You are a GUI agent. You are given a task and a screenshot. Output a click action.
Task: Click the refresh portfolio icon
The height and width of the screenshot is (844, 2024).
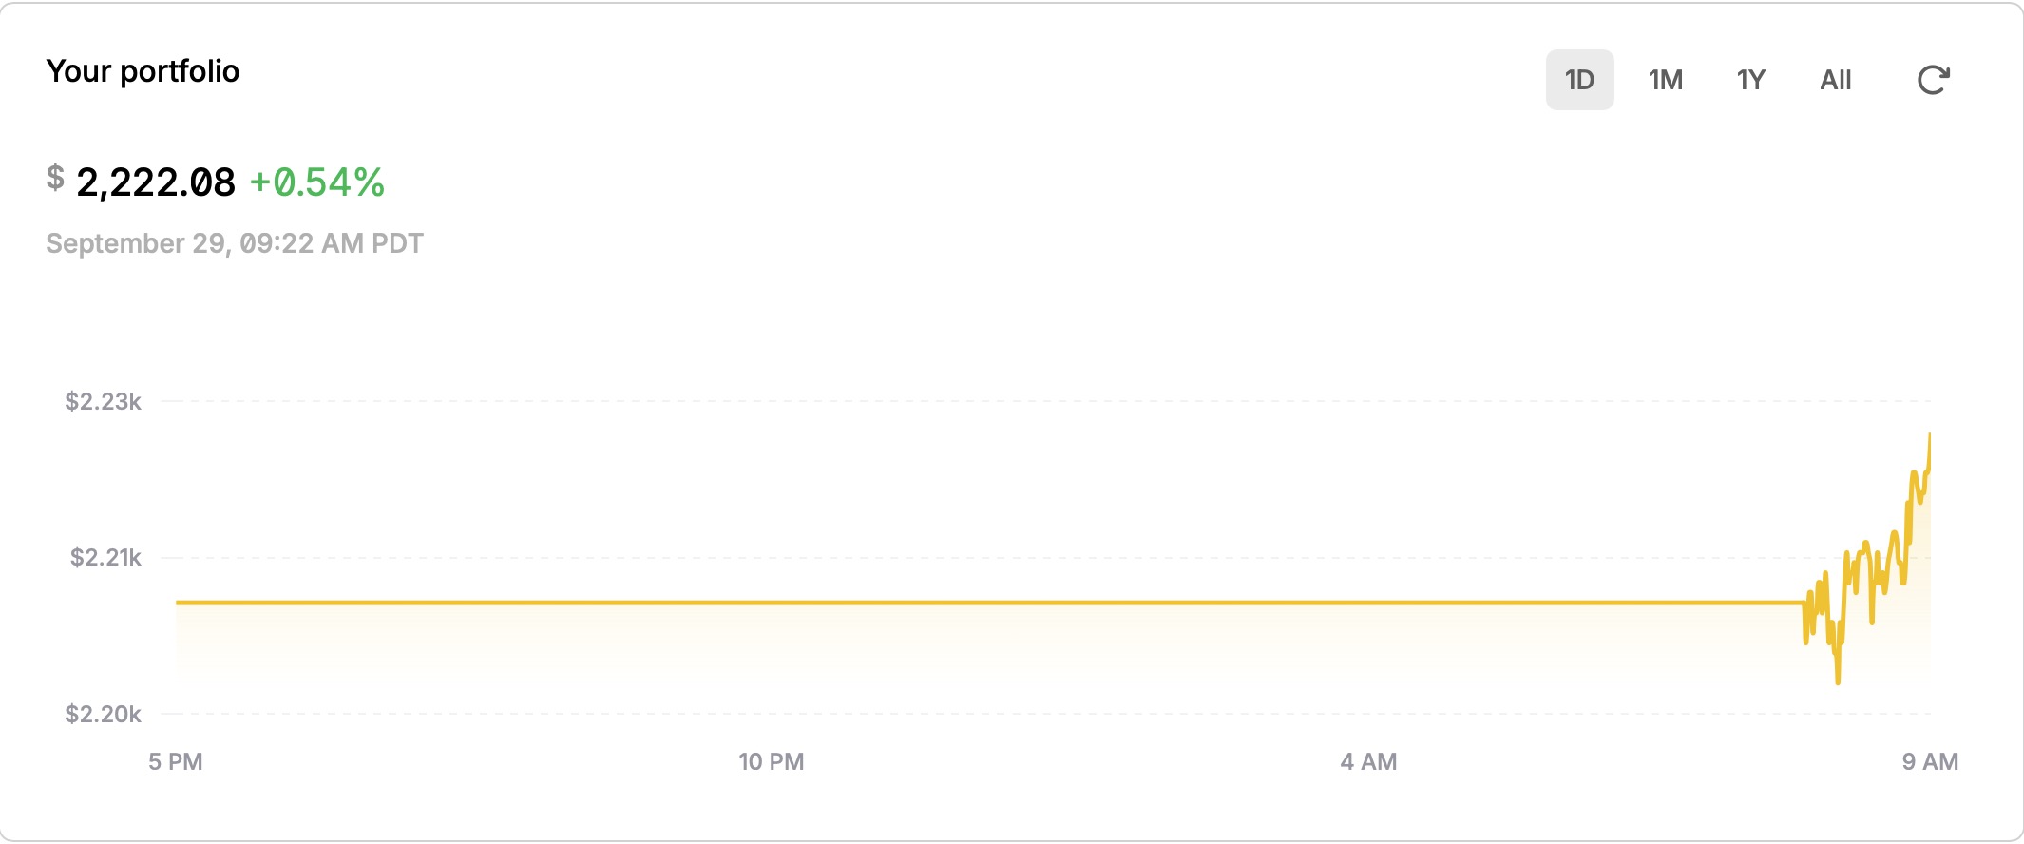(1934, 80)
